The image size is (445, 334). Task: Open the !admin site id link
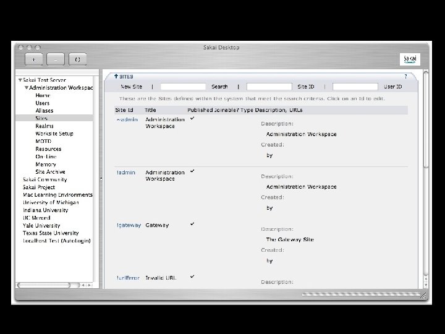pyautogui.click(x=126, y=173)
